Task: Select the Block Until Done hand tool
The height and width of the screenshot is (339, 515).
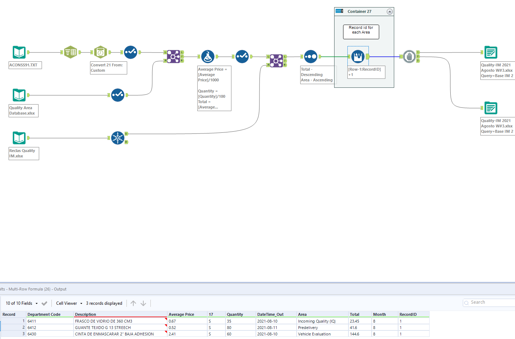Action: tap(409, 56)
